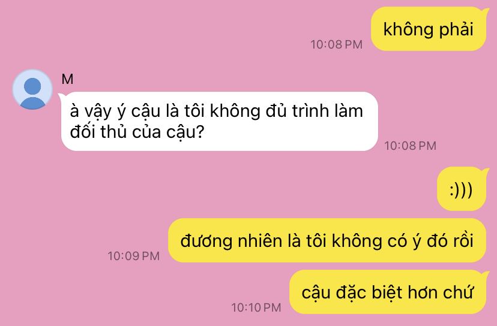Click the 10:09 PM timestamp
The width and height of the screenshot is (497, 326).
(133, 256)
